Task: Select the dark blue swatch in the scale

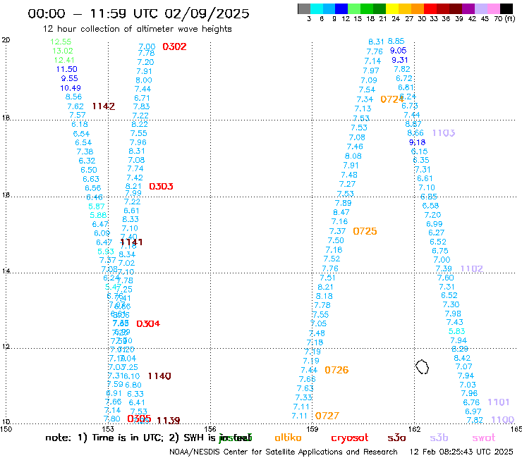Action: pos(341,8)
